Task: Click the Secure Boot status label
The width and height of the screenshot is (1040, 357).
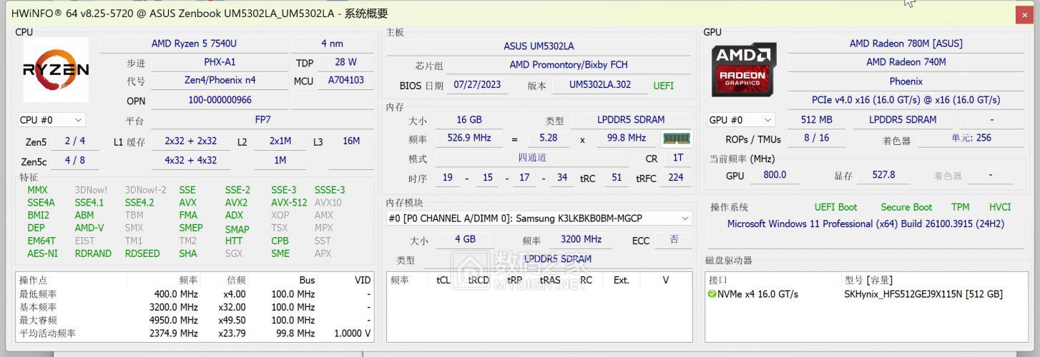Action: point(906,207)
